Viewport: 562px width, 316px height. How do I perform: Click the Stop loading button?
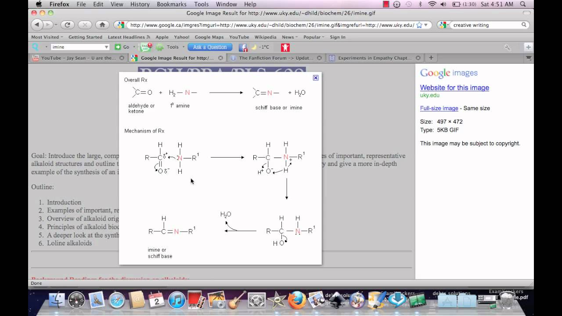point(85,25)
